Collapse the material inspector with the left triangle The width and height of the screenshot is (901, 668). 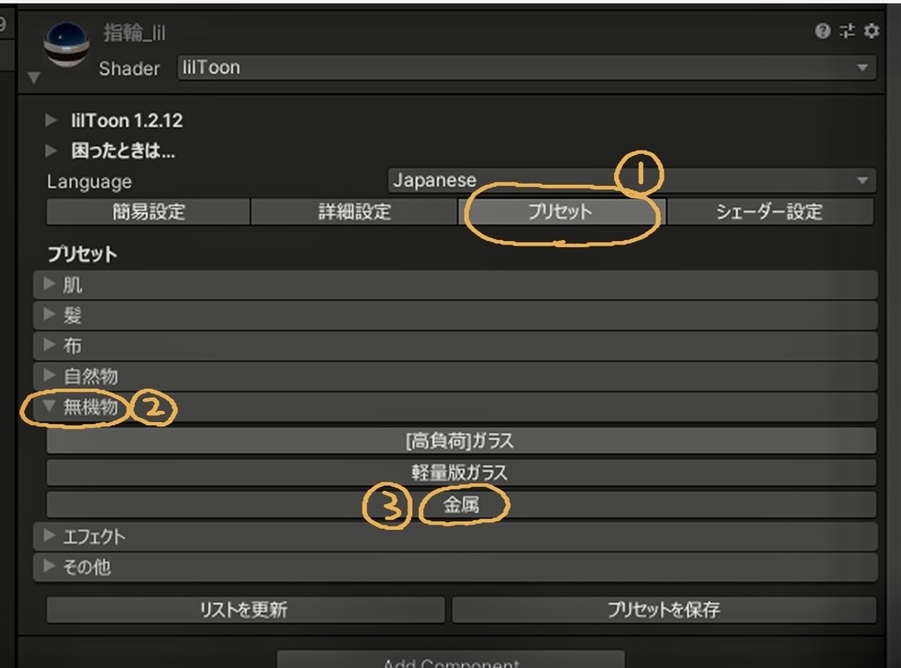pyautogui.click(x=33, y=78)
